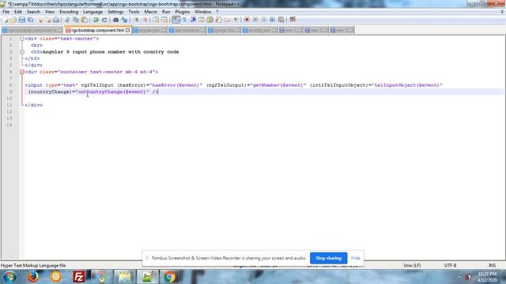Click the Open file toolbar icon
The image size is (506, 284).
point(13,20)
